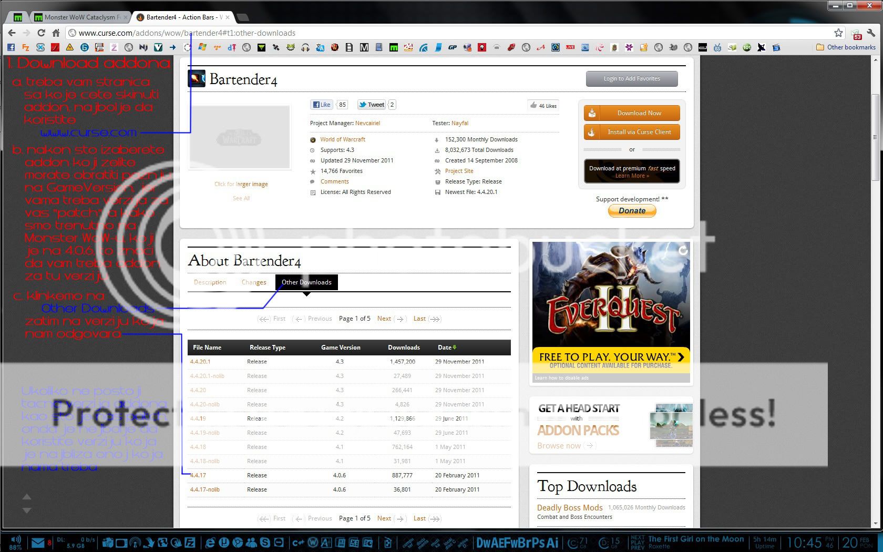The image size is (883, 552).
Task: Click the thumbs-up 46 Likes icon
Action: coord(533,105)
